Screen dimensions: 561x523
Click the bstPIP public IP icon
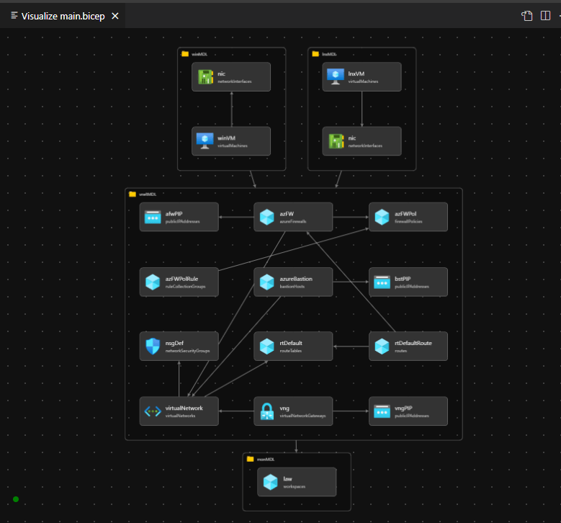[382, 282]
